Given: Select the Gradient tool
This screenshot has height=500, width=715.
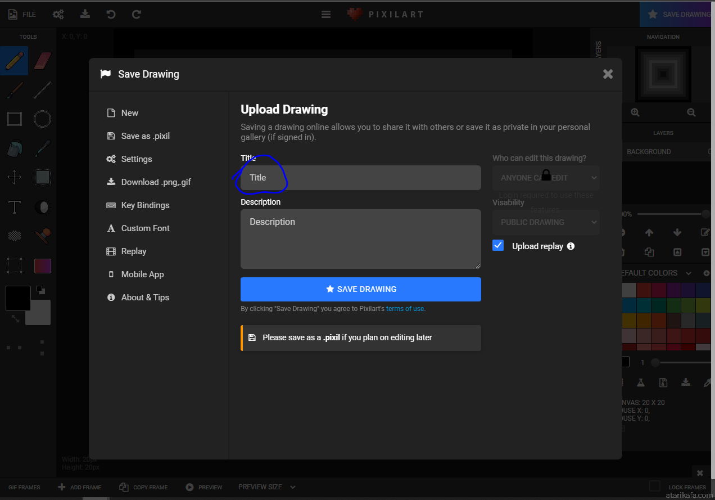Looking at the screenshot, I should point(43,265).
